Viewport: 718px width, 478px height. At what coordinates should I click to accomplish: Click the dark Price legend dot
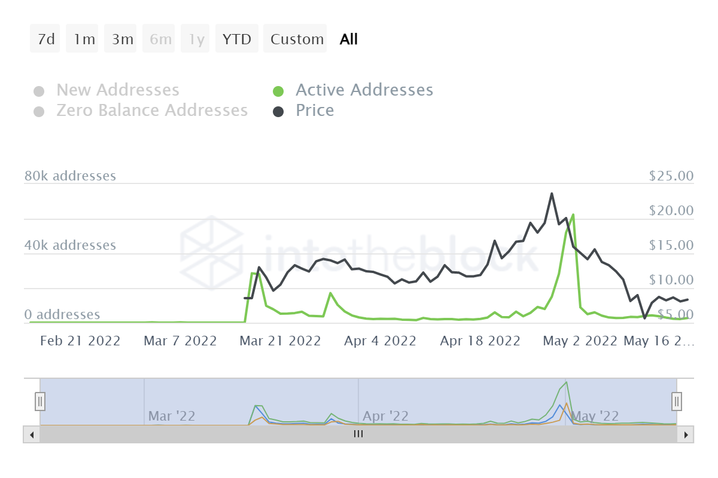click(x=279, y=110)
